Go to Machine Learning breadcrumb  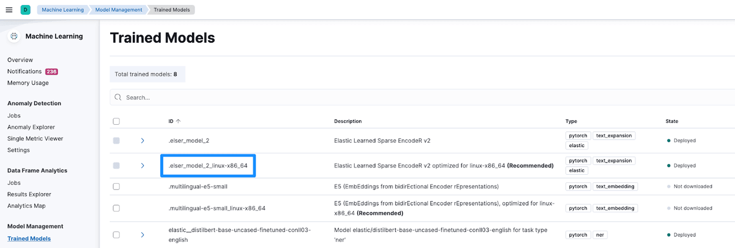click(62, 10)
